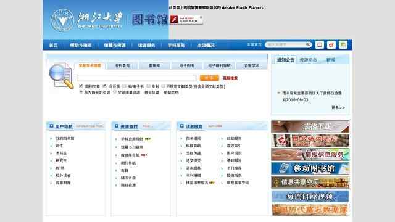Open 校外读者 in user navigation

63,175
